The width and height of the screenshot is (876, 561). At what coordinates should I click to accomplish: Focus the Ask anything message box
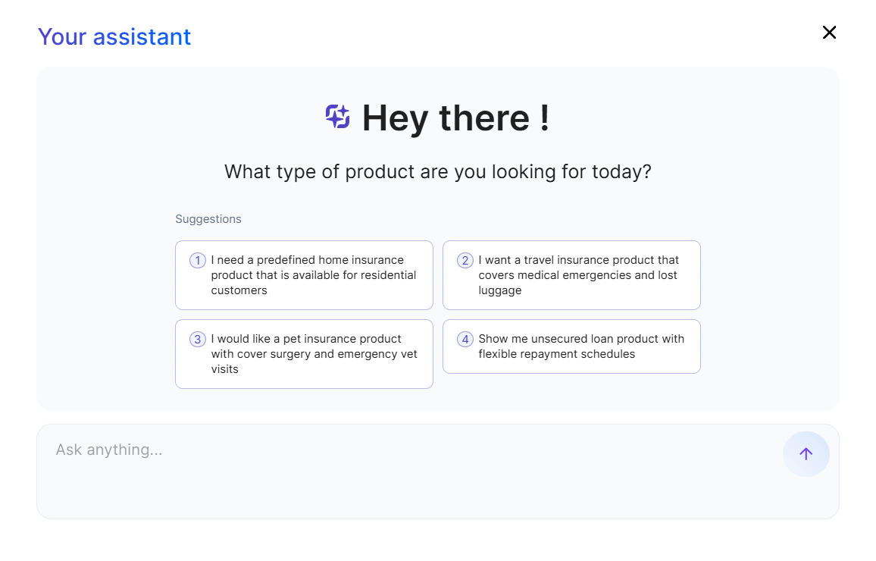[x=409, y=470]
